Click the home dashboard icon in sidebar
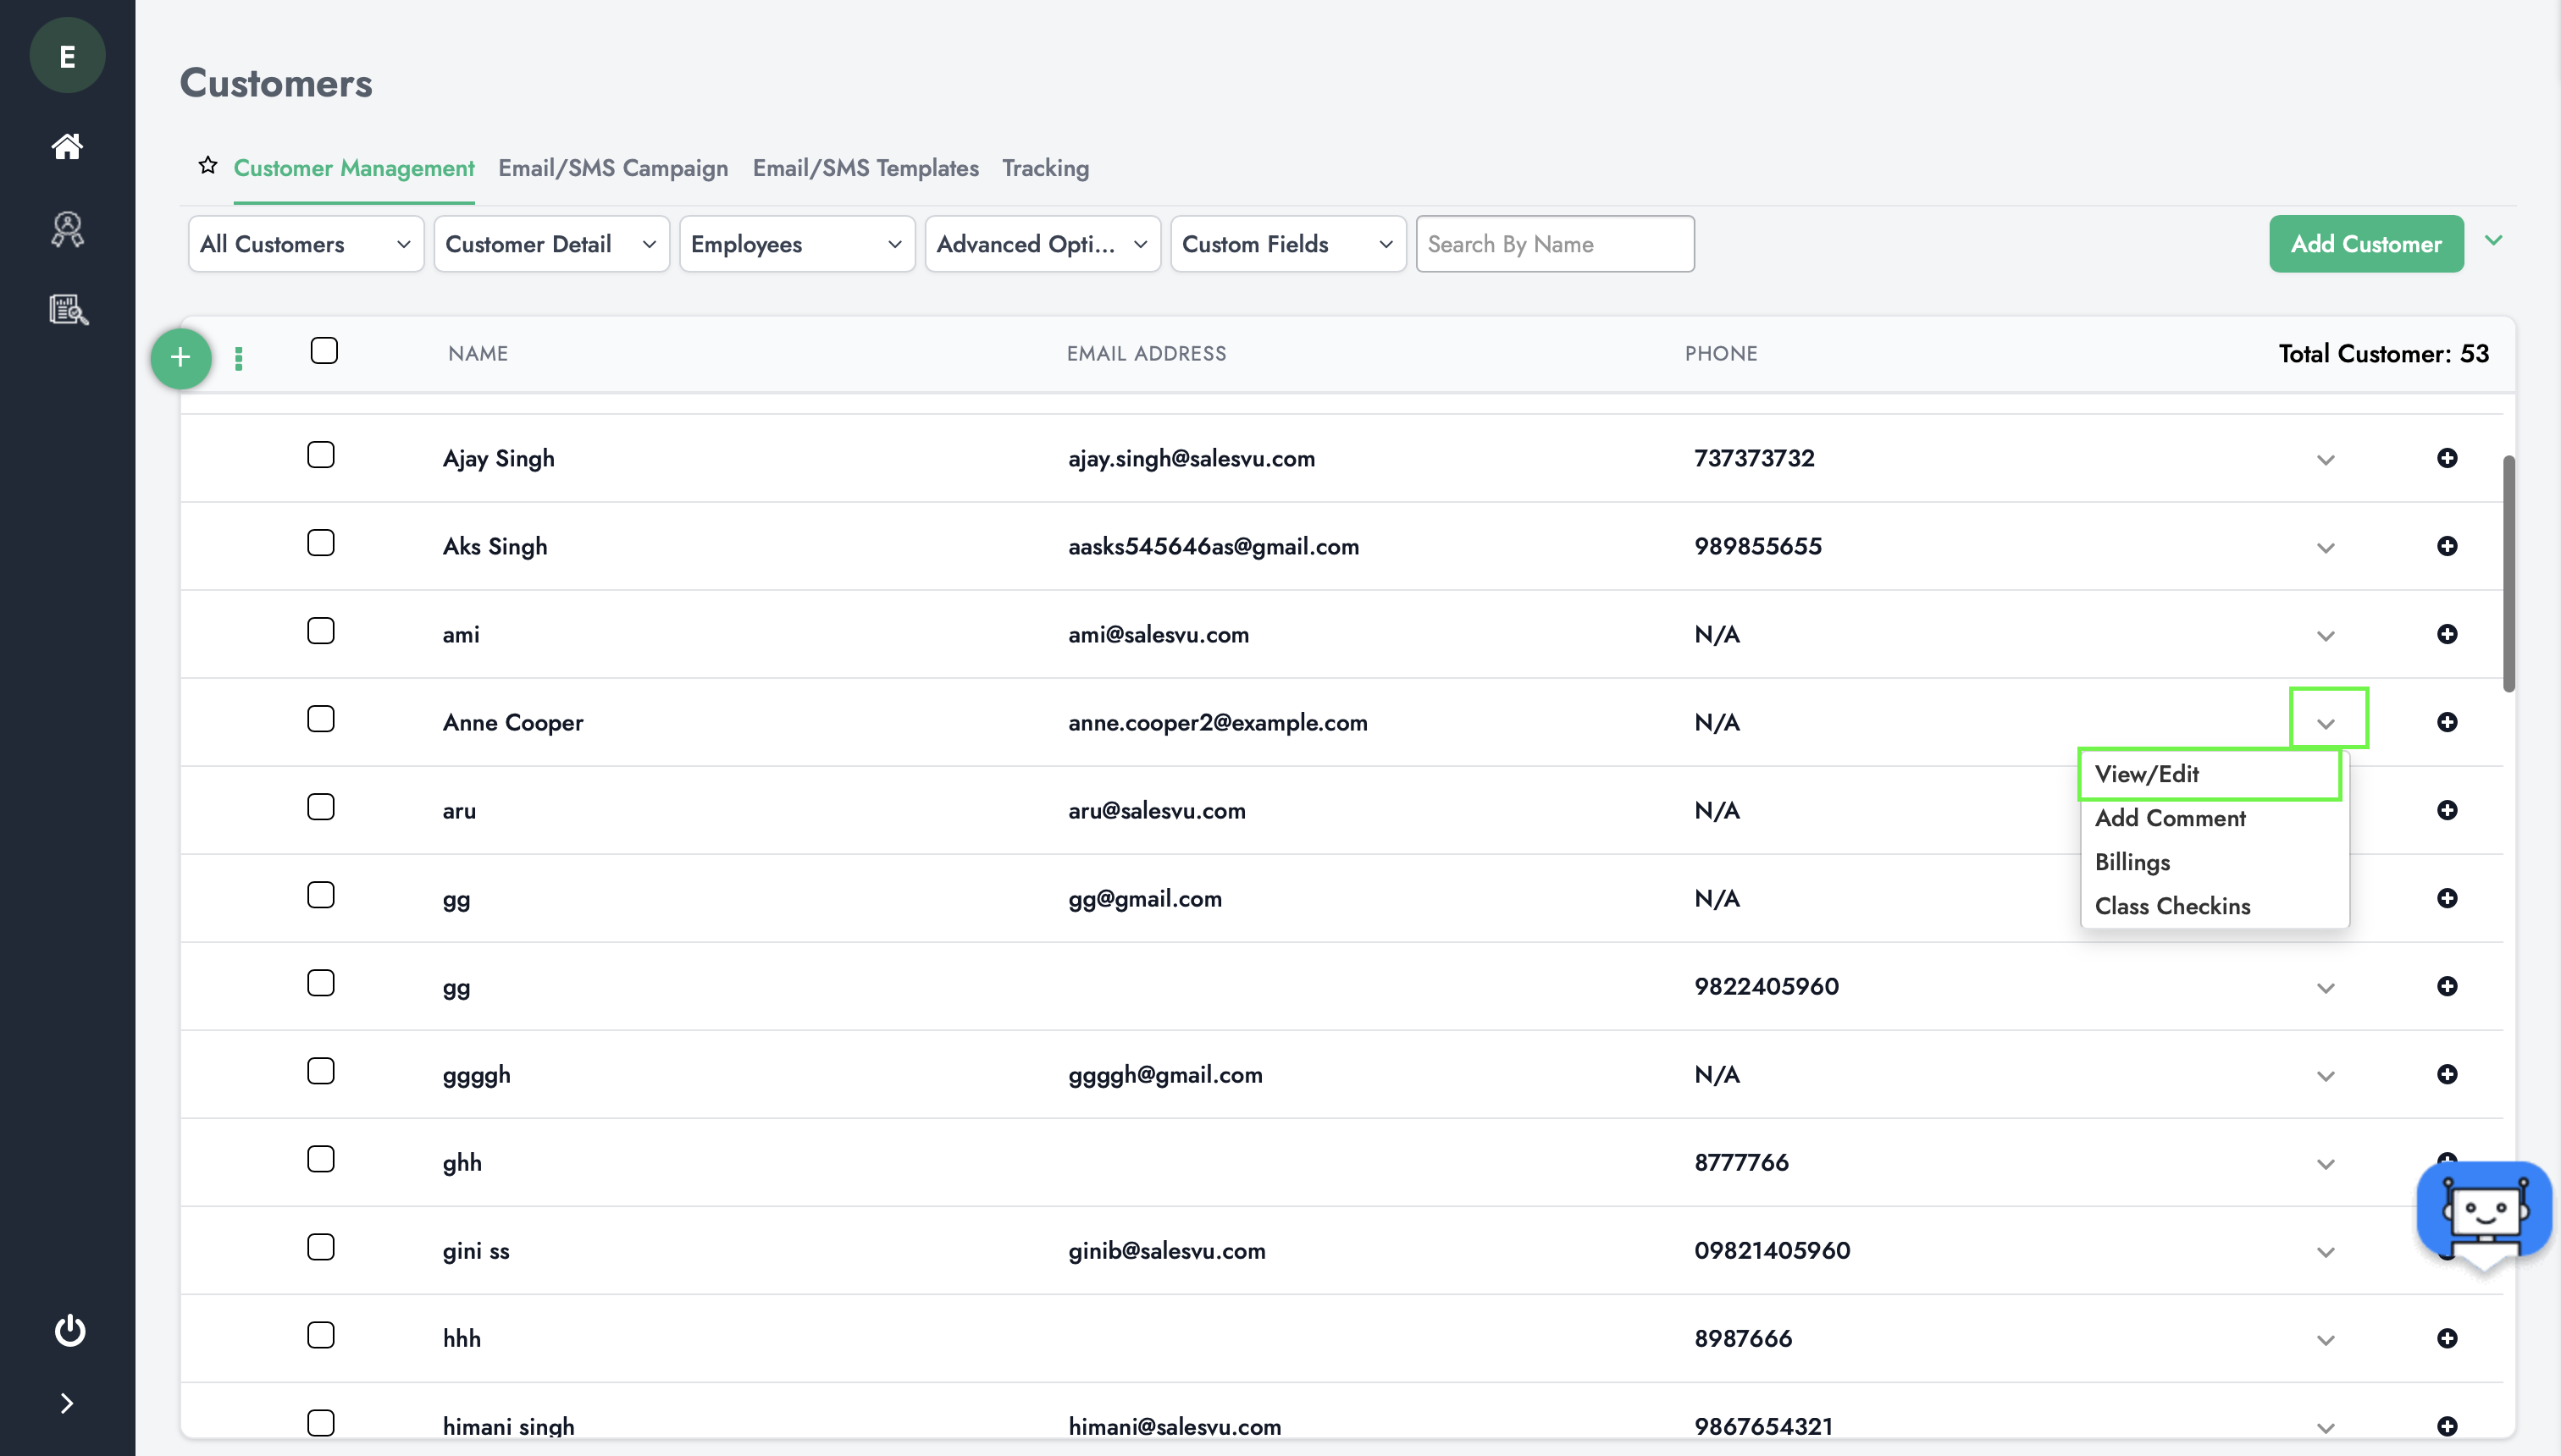 point(67,146)
